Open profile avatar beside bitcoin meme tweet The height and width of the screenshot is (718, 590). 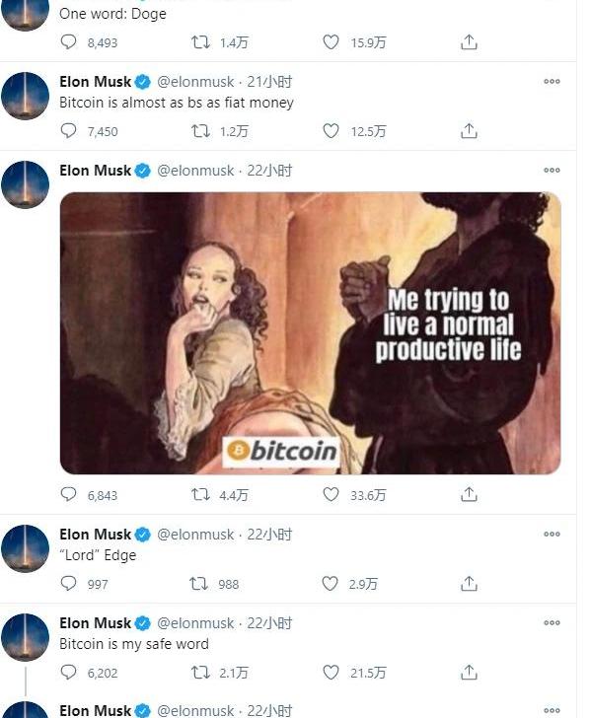(25, 184)
